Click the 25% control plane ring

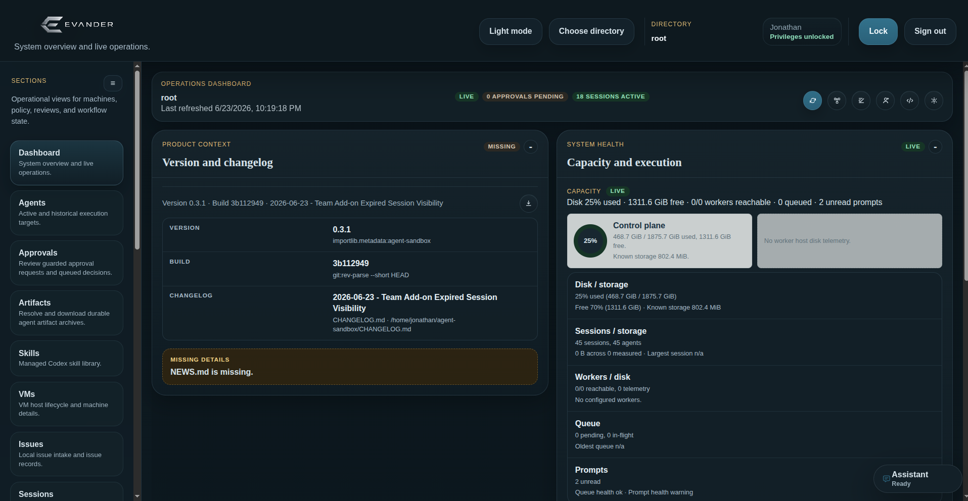point(590,241)
